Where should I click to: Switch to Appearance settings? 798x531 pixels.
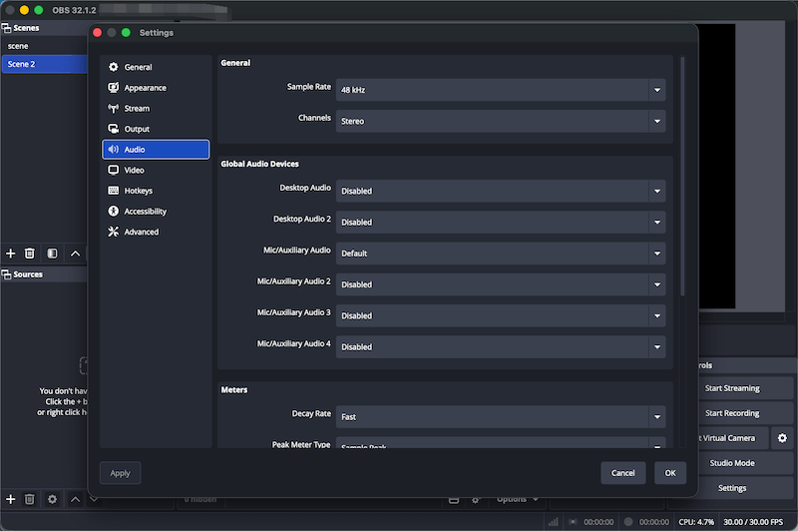click(156, 88)
